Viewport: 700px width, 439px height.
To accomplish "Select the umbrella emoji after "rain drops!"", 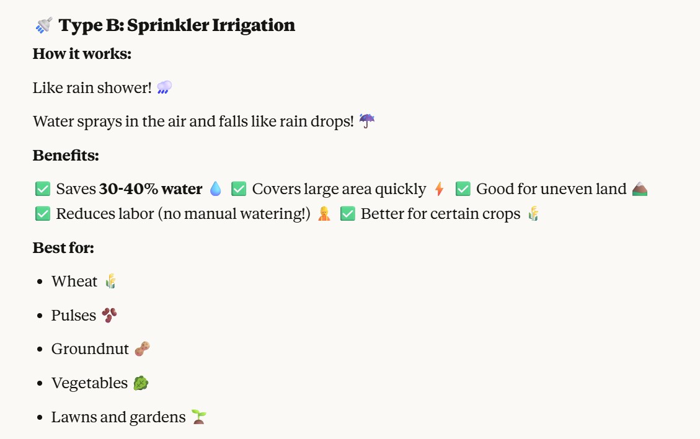I will point(367,121).
